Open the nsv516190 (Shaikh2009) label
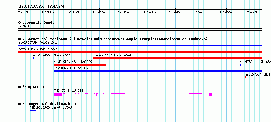This screenshot has width=271, height=122. [74, 62]
